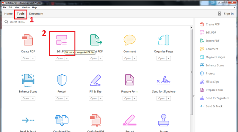Click Open button under Fill & Sign
Image resolution: width=238 pixels, height=132 pixels.
pyautogui.click(x=94, y=98)
